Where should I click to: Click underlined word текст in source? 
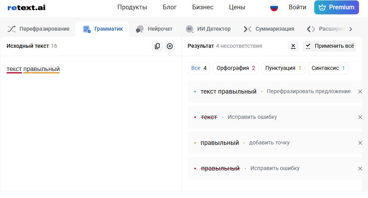14,69
